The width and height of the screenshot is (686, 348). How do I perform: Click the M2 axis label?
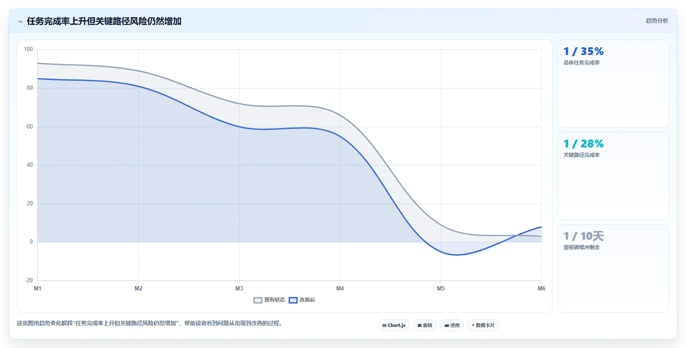(138, 288)
